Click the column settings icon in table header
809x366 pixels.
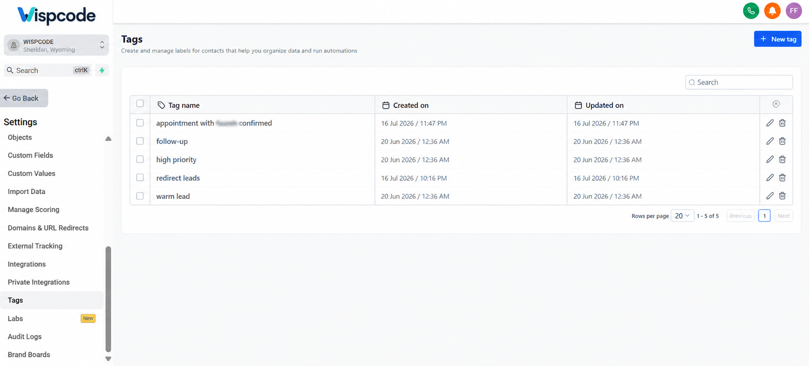776,104
